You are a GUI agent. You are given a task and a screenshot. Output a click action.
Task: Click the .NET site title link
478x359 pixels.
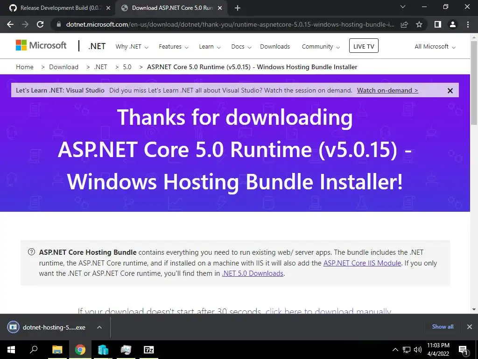97,46
